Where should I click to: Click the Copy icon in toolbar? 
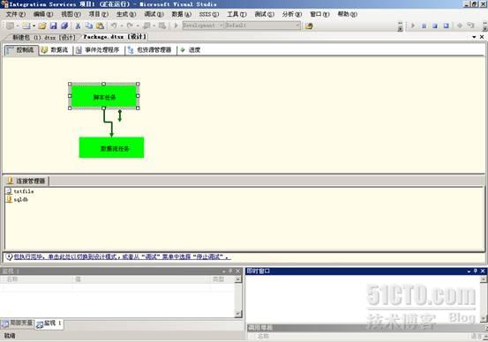pyautogui.click(x=89, y=26)
